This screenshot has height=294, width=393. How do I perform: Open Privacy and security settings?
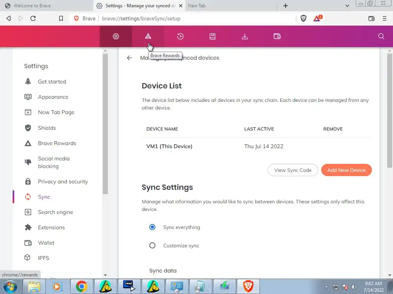63,181
